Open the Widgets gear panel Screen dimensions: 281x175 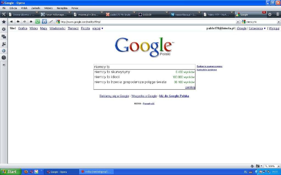coord(4,29)
